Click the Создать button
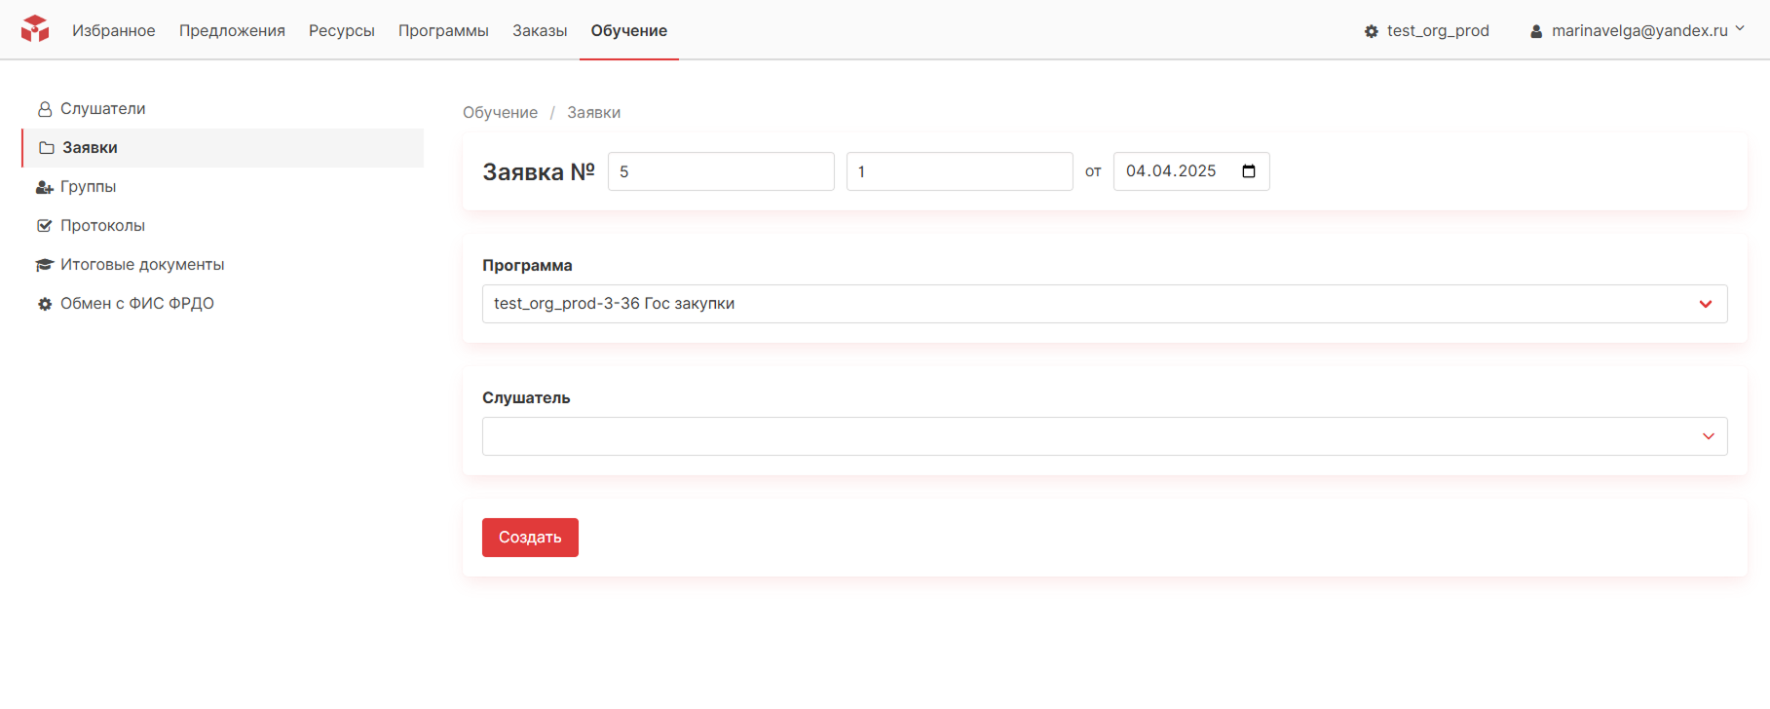 click(x=530, y=538)
